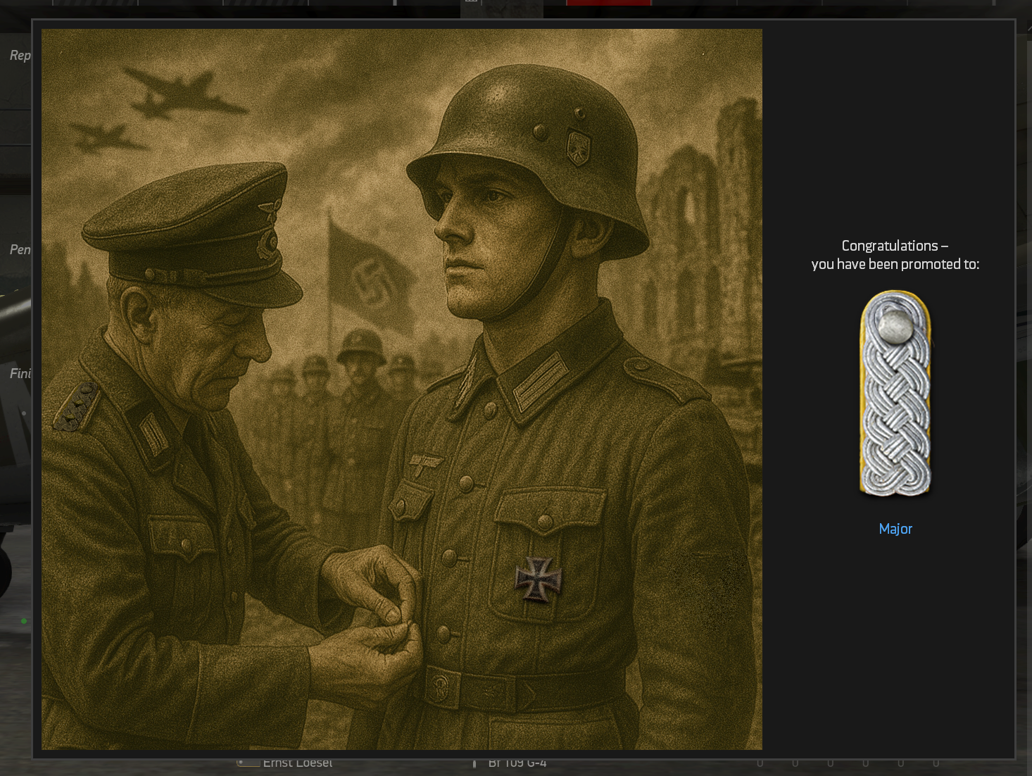Screen dimensions: 1032x776
Task: Click the 'Congratulations –' heading text
Action: [895, 246]
